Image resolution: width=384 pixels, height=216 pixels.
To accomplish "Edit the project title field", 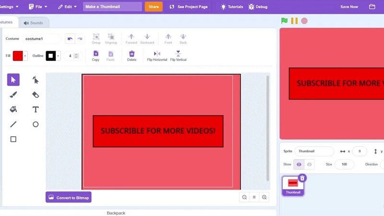I will coord(112,7).
